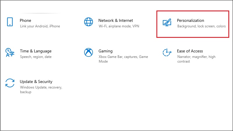Click 'Speech, region, date' description

coord(36,57)
